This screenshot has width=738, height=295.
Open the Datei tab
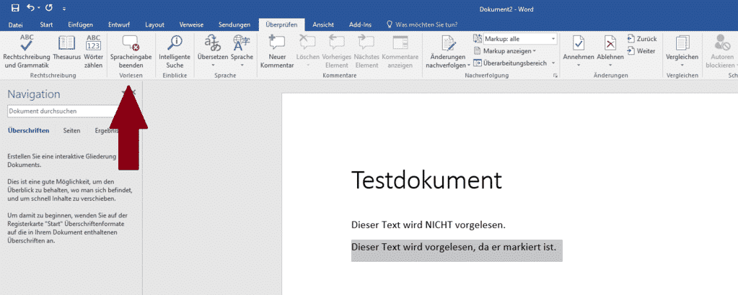(x=16, y=25)
